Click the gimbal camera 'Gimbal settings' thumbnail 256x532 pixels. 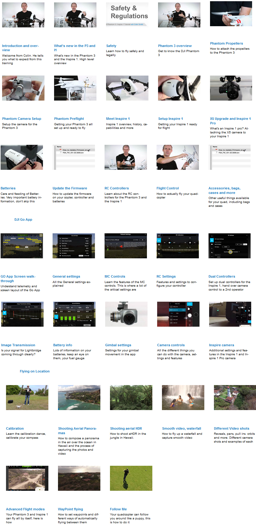(x=126, y=314)
